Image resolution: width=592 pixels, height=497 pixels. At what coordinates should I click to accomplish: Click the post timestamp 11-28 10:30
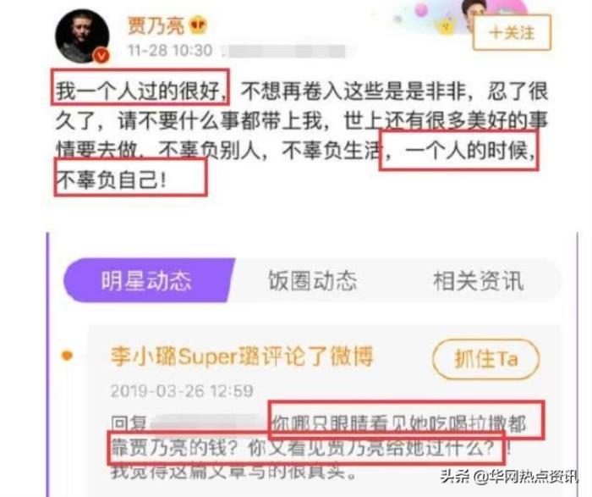tap(170, 50)
